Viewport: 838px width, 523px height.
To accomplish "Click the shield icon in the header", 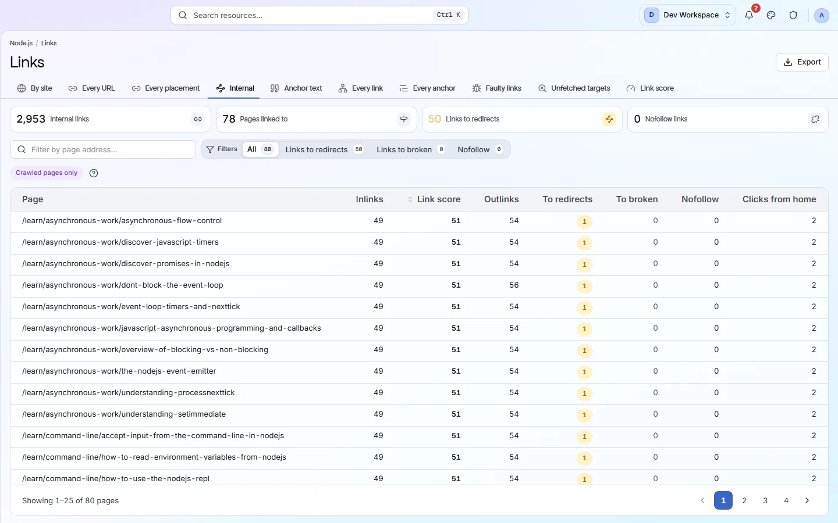I will click(x=793, y=15).
